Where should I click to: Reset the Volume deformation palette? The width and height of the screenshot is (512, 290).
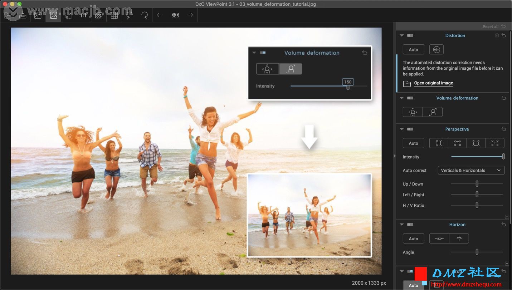pos(504,98)
